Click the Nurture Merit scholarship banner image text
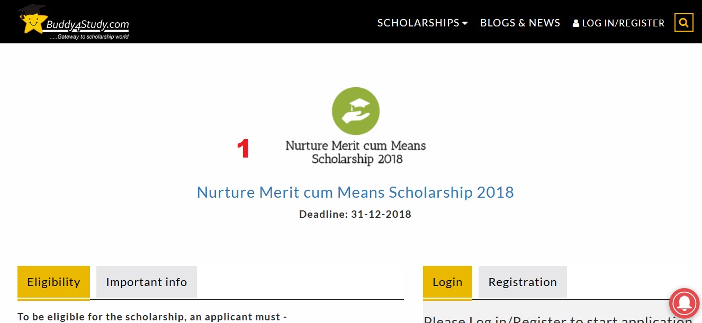The image size is (702, 323). (356, 152)
